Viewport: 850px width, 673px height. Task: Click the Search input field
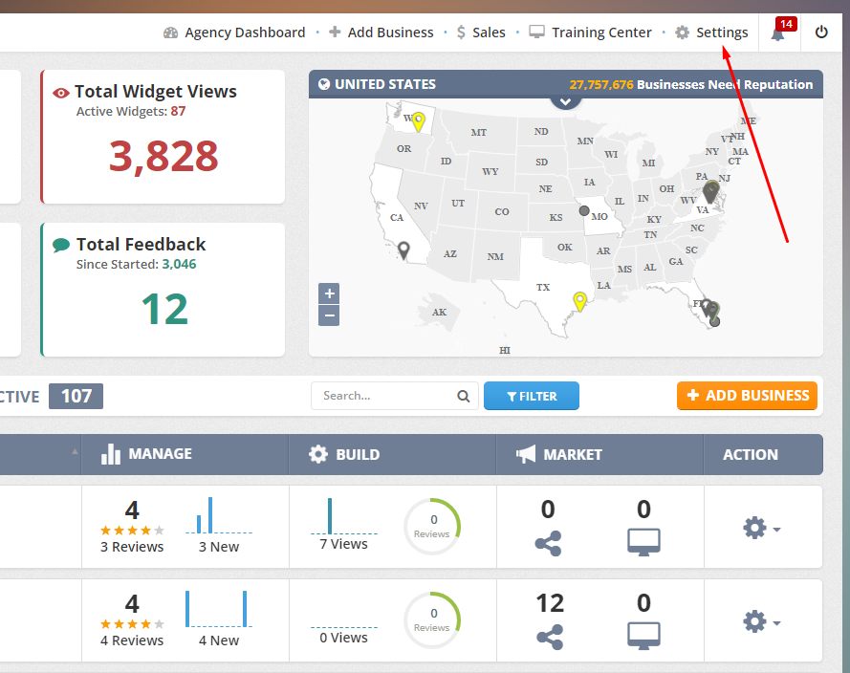click(387, 396)
